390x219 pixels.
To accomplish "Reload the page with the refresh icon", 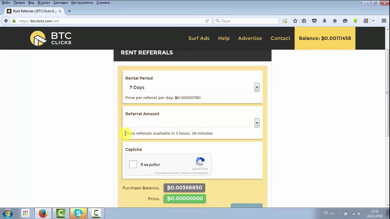I will (x=207, y=21).
